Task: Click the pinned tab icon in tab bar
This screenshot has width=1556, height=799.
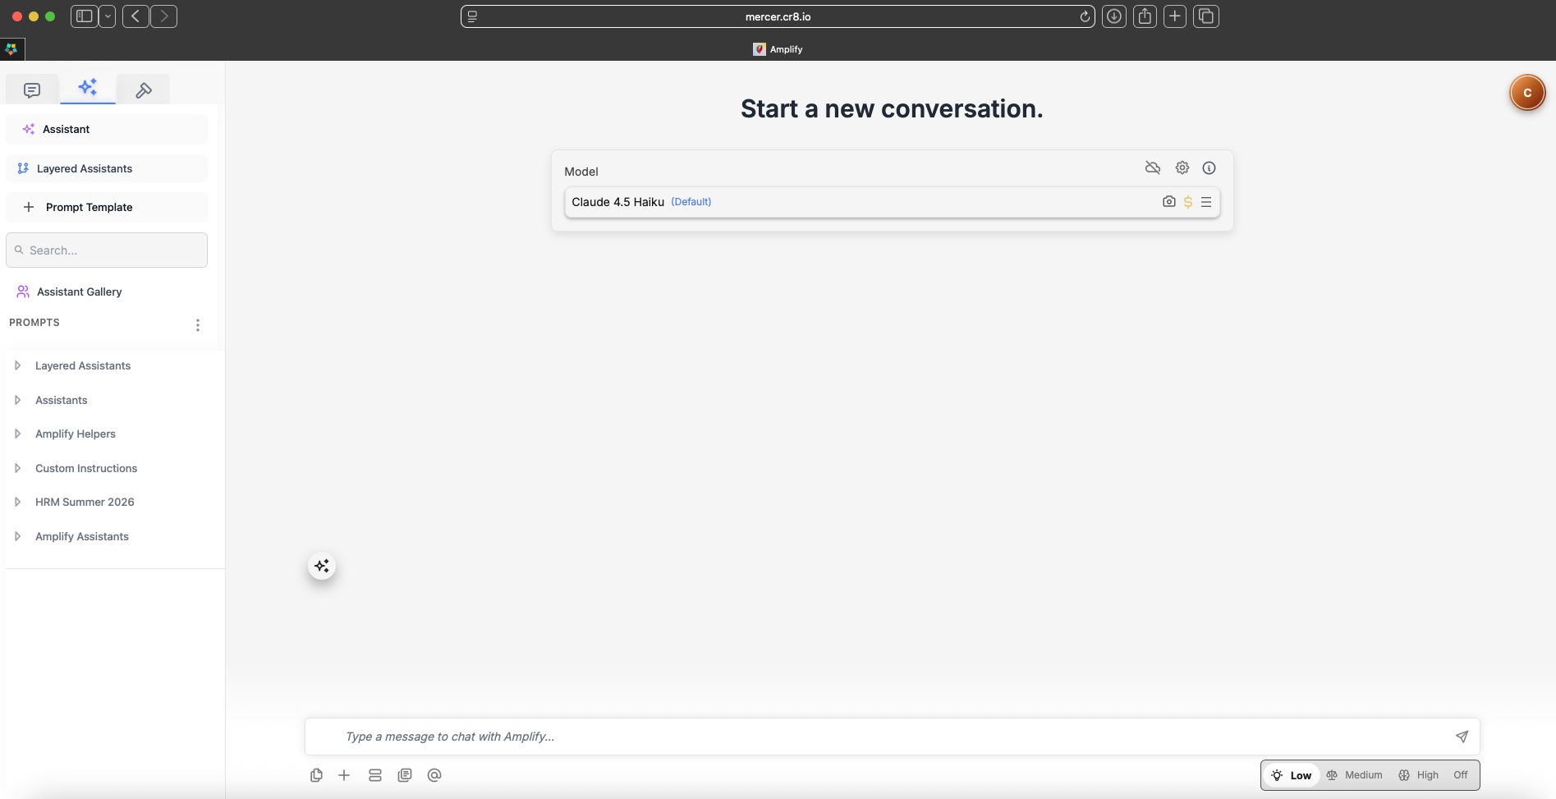Action: click(x=11, y=49)
